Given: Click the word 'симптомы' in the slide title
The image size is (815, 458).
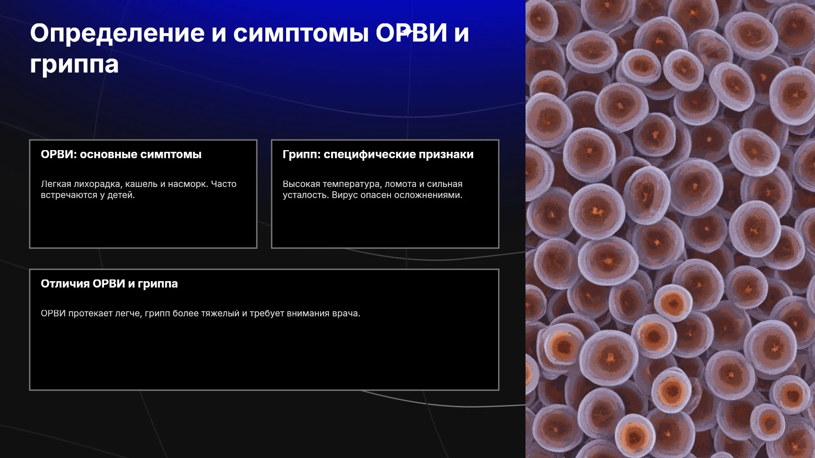Looking at the screenshot, I should [x=301, y=33].
